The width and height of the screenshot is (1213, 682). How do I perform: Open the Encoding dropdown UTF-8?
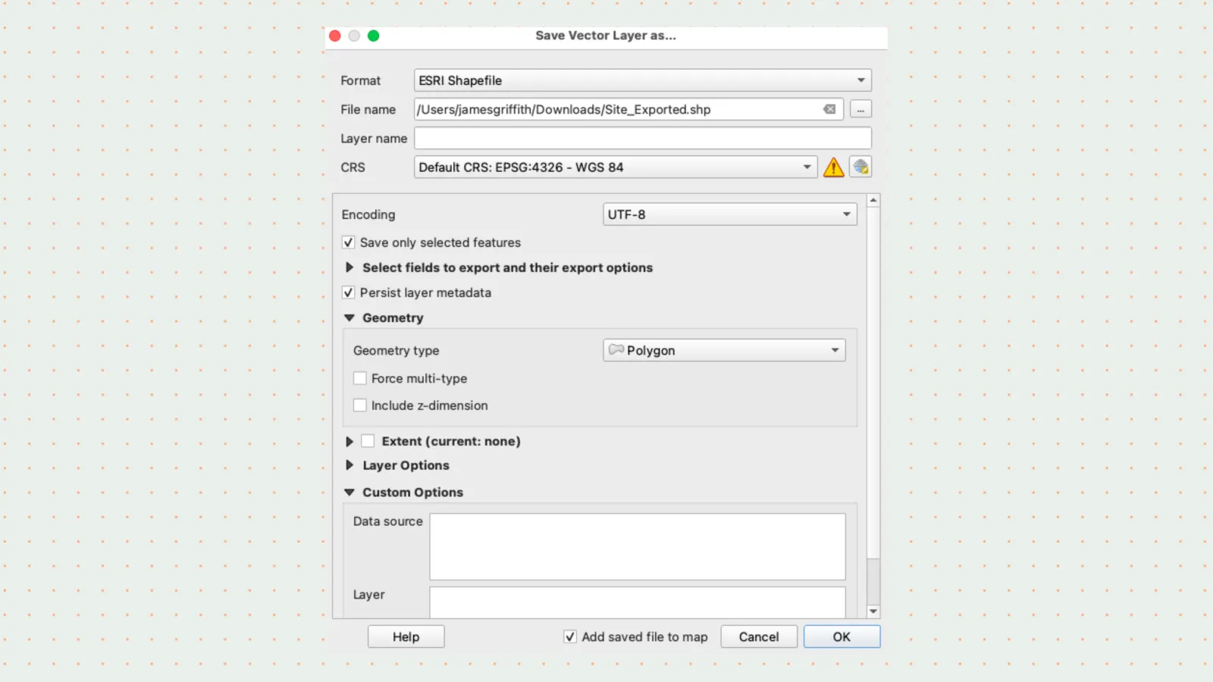pos(730,214)
